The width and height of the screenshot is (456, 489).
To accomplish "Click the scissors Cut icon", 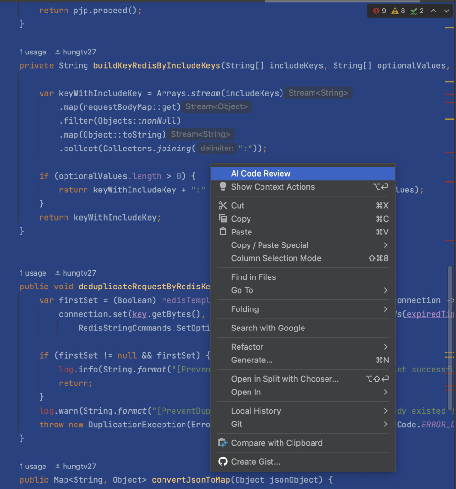I will pos(223,205).
